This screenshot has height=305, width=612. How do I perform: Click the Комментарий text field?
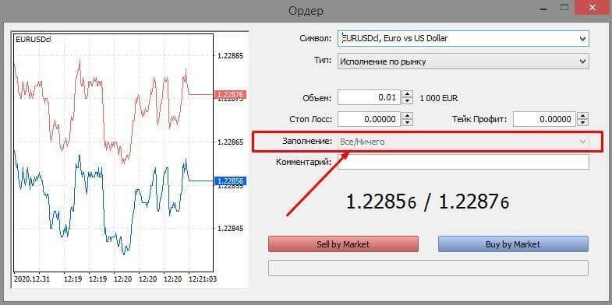pyautogui.click(x=463, y=162)
